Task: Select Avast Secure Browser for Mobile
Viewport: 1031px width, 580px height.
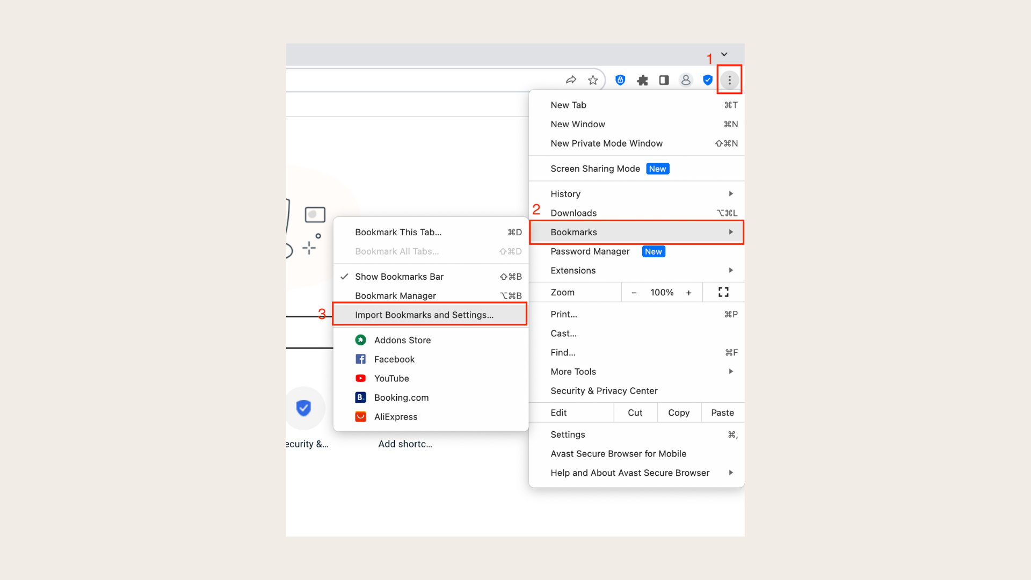Action: click(637, 454)
